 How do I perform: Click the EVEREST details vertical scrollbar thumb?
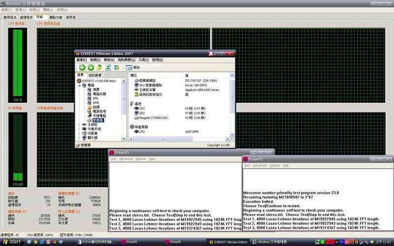[232, 96]
